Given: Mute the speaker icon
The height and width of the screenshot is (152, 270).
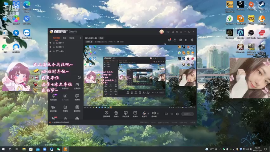Looking at the screenshot, I should pyautogui.click(x=154, y=113).
